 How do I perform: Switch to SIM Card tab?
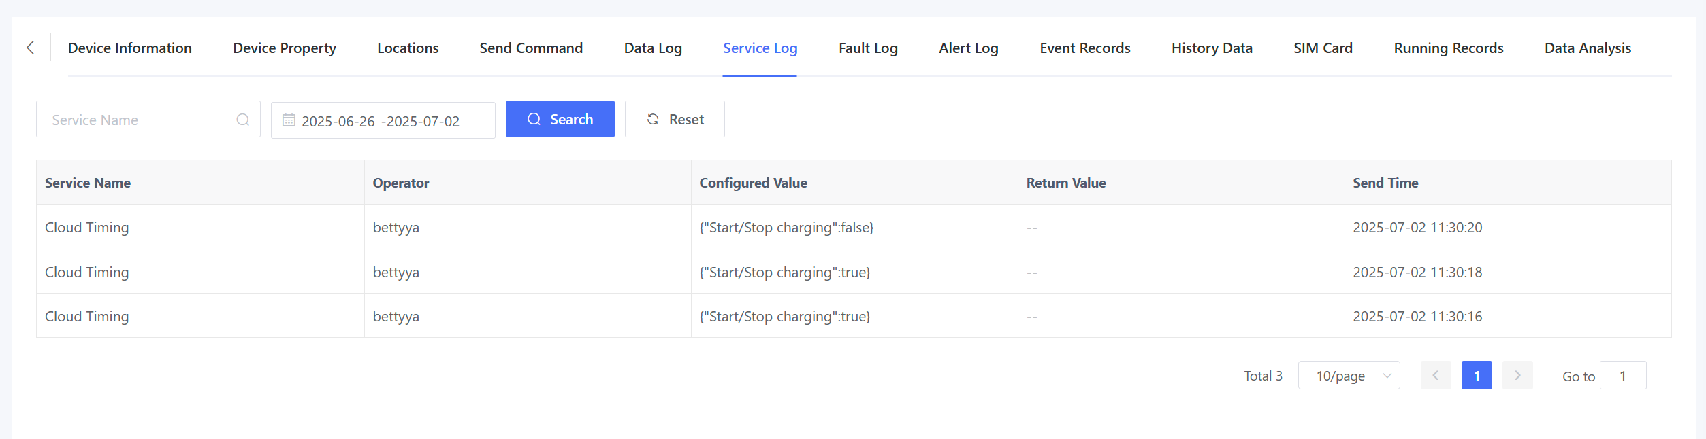click(x=1323, y=48)
